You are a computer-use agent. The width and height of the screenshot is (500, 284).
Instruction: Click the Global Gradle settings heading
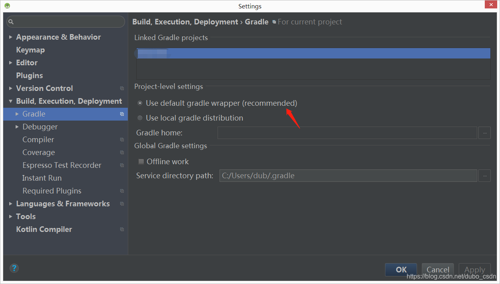[x=171, y=146]
